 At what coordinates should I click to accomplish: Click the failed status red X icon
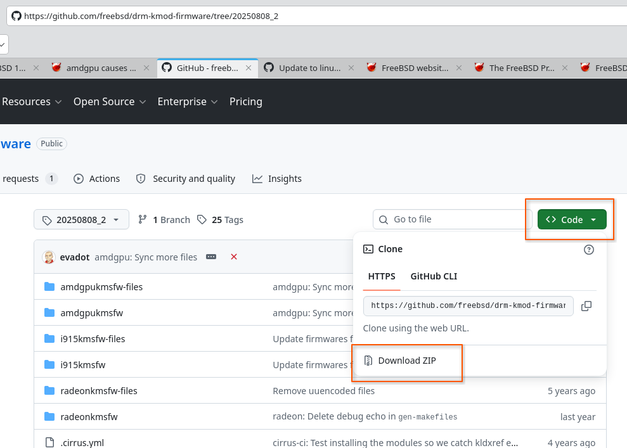click(x=234, y=257)
